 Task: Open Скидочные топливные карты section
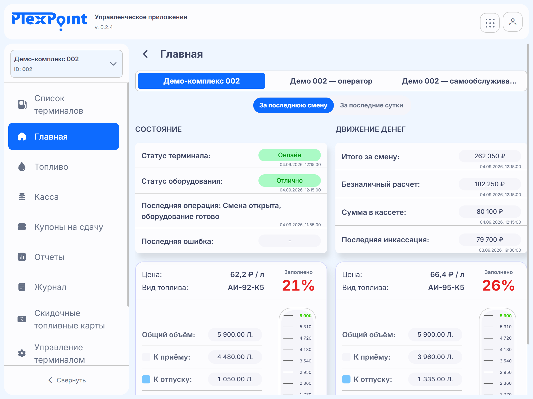pyautogui.click(x=64, y=319)
